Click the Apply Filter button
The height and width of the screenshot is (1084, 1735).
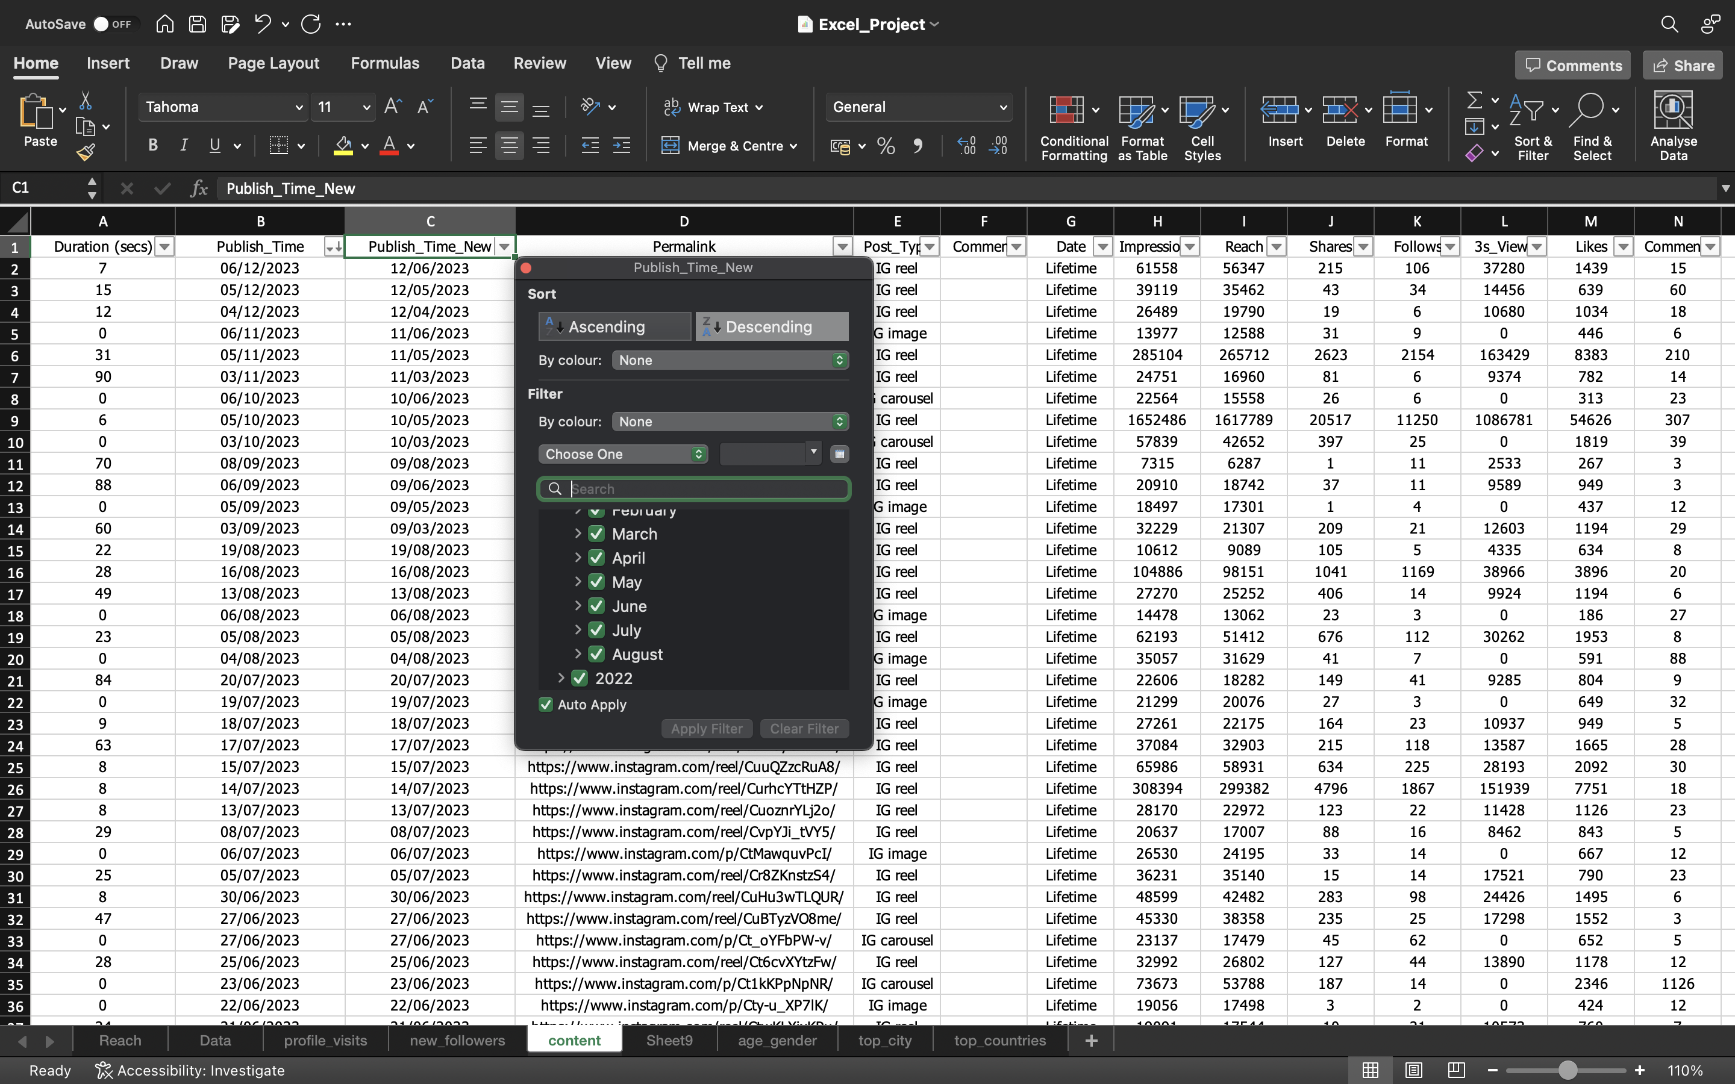point(707,729)
